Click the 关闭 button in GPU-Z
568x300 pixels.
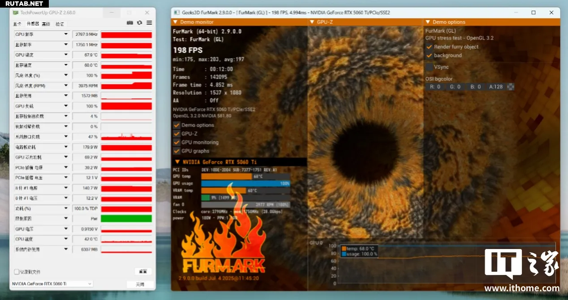tap(140, 284)
